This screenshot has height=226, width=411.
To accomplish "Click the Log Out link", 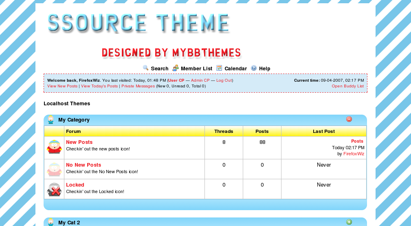I will click(224, 80).
